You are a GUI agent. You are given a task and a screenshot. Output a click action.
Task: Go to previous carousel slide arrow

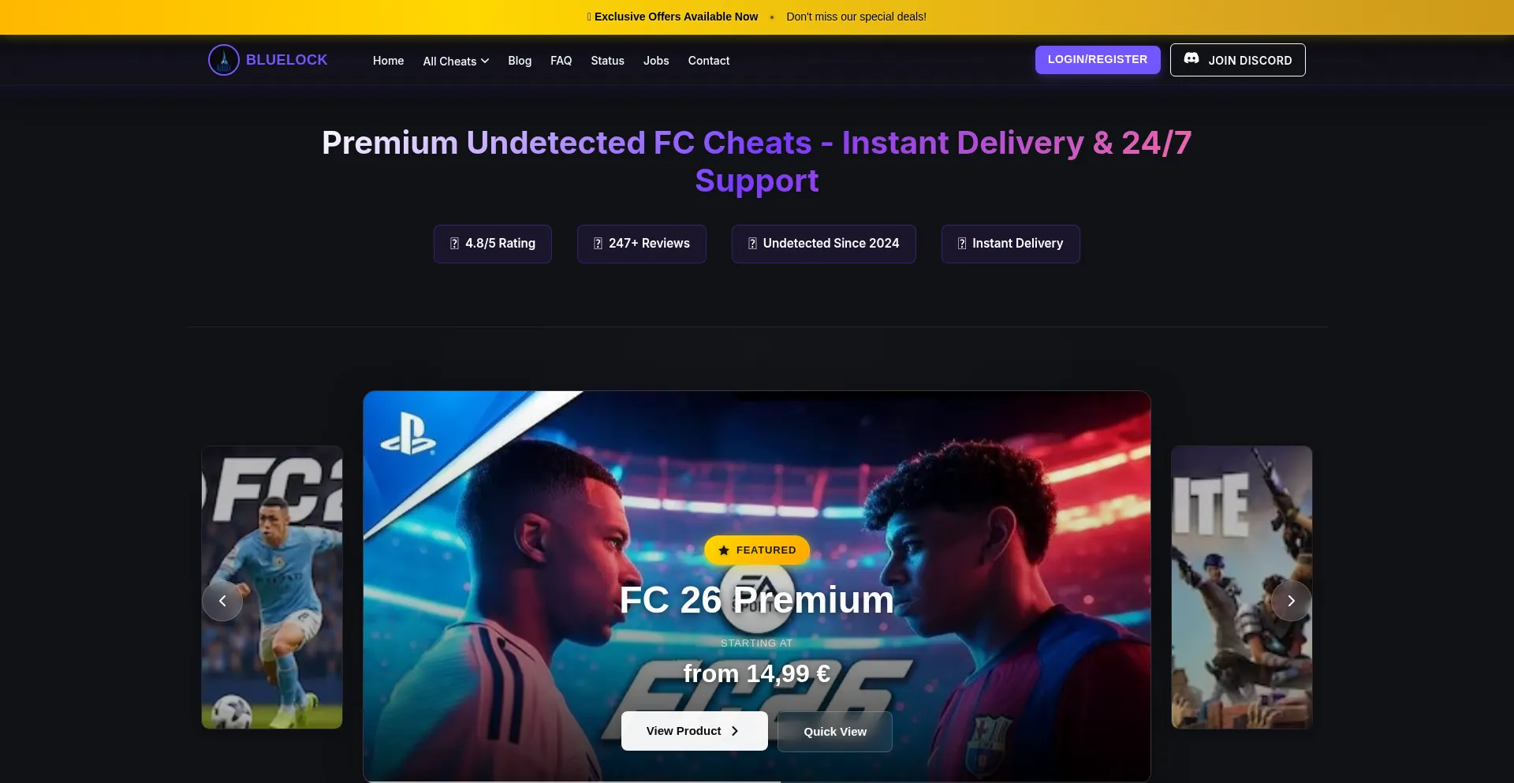pos(222,601)
